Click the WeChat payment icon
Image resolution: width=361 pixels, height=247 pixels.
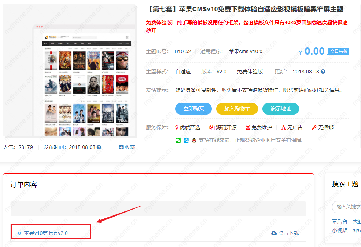[178, 140]
